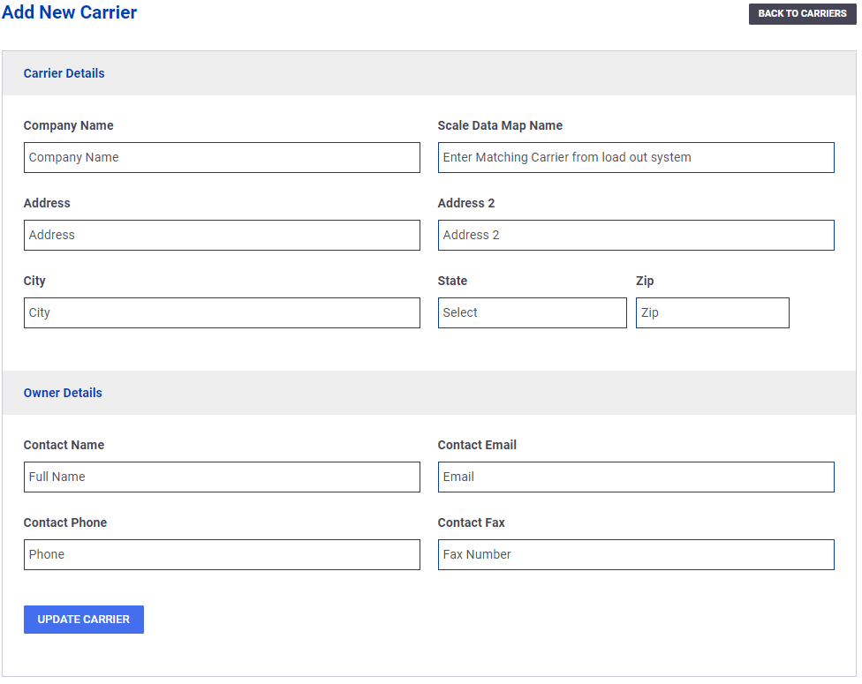Click the Owner Details section header
The image size is (862, 684).
(x=63, y=393)
